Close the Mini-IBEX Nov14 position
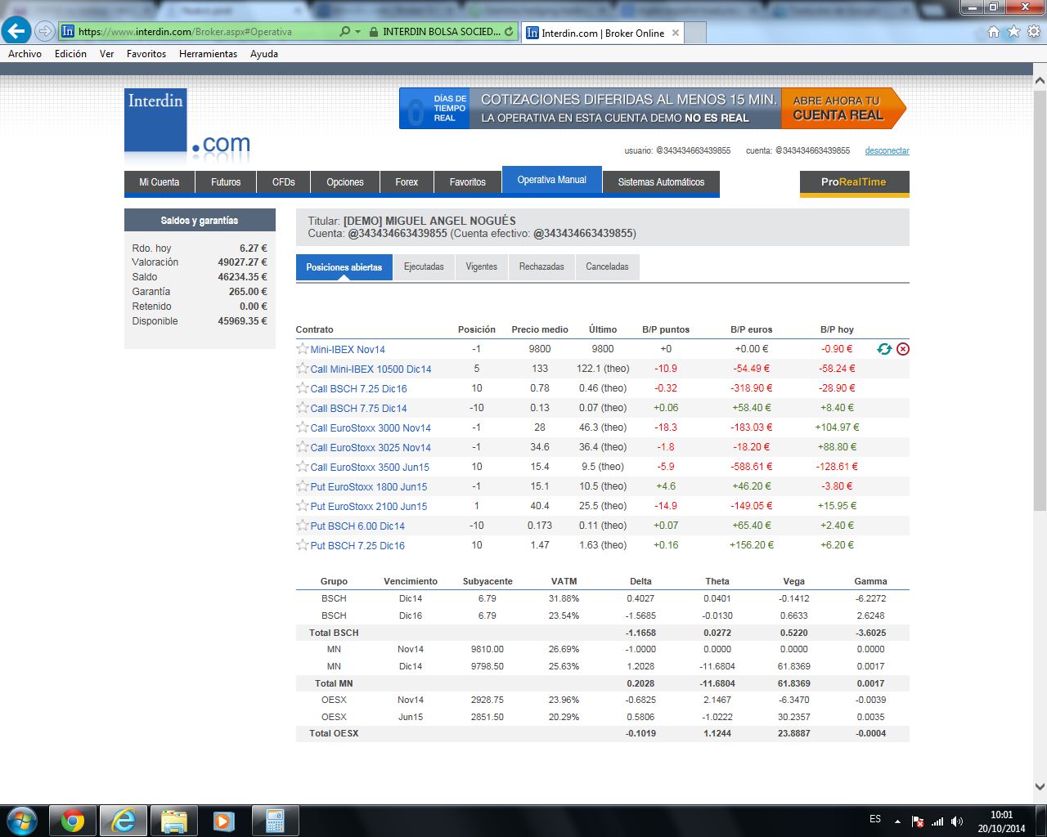Viewport: 1047px width, 837px height. click(x=903, y=349)
